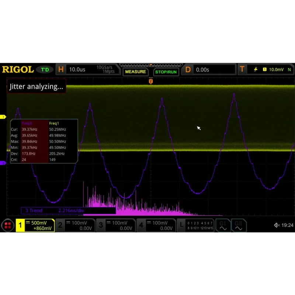Click Freq3 current value 39.37kHz in Cur row
Viewport: 295px width, 295px height.
(x=29, y=129)
